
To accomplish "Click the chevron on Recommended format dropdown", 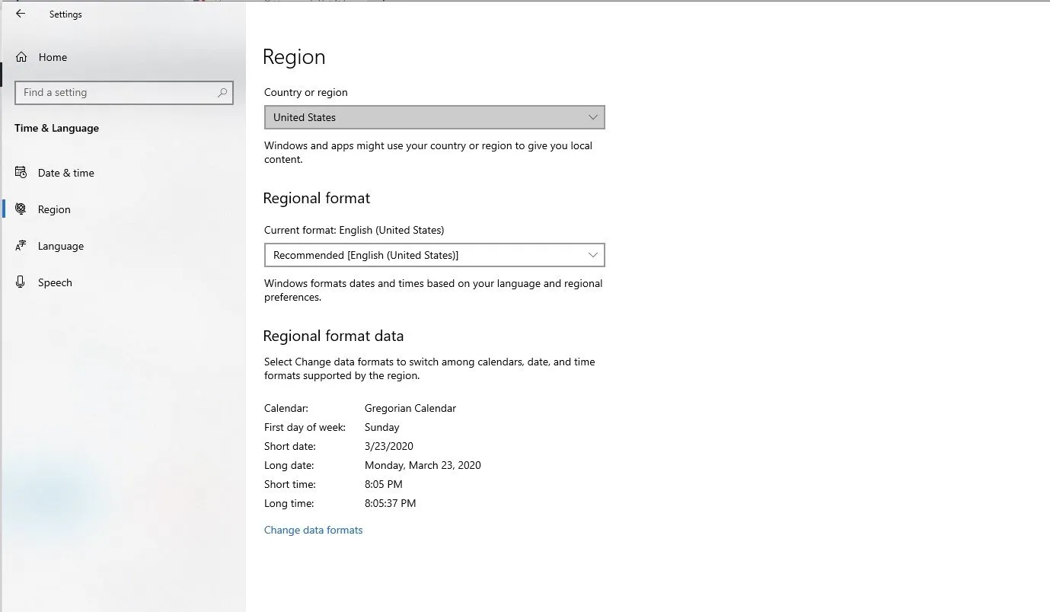I will [x=593, y=255].
